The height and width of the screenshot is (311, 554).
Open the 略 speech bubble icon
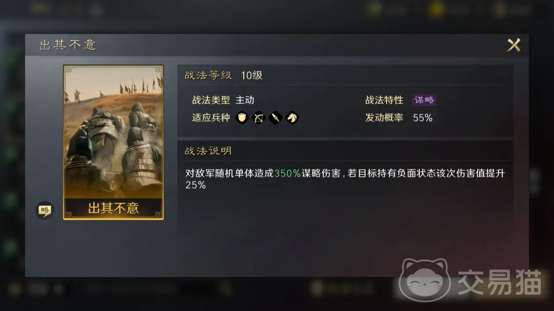click(x=44, y=210)
